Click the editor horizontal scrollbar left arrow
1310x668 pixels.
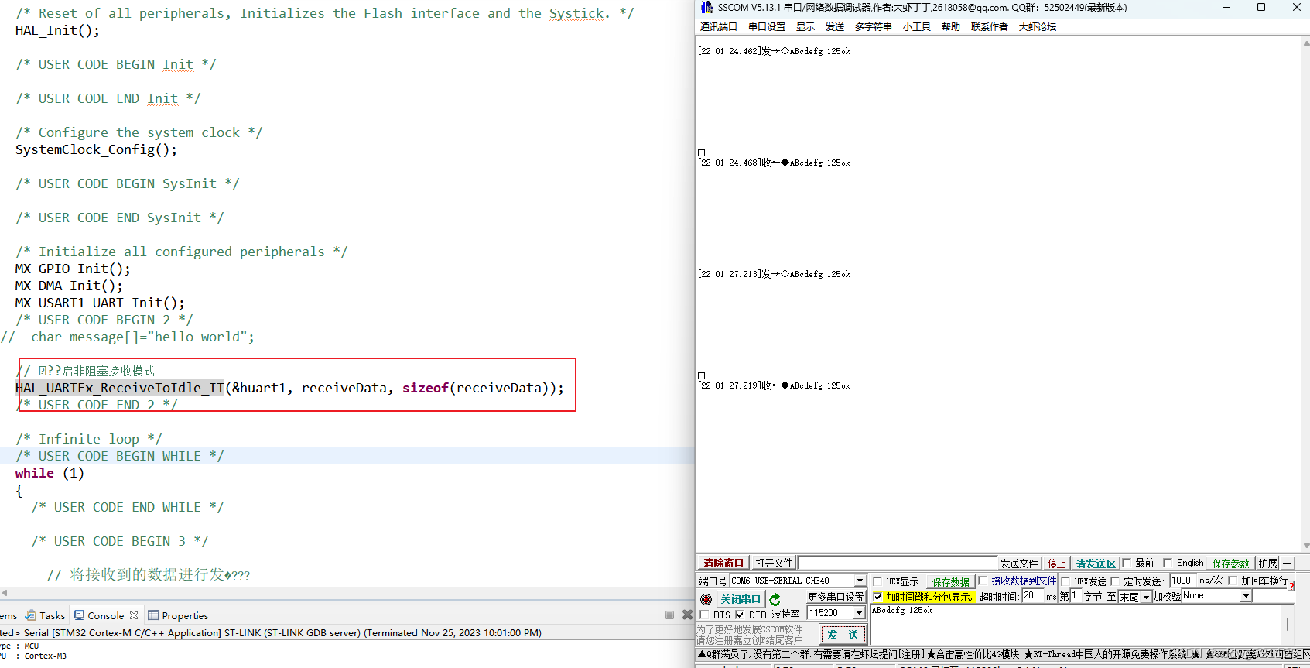5,593
